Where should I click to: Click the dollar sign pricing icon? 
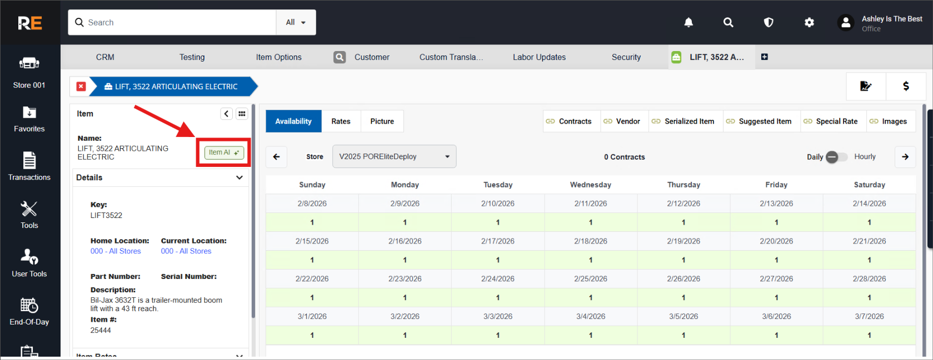click(906, 86)
